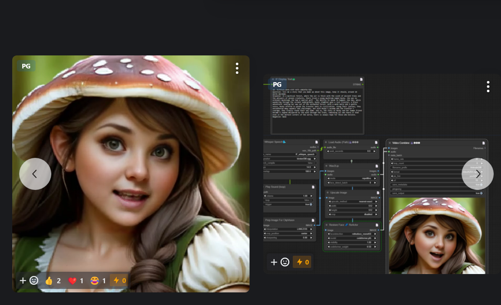Go to the next image with right arrow

click(x=477, y=174)
